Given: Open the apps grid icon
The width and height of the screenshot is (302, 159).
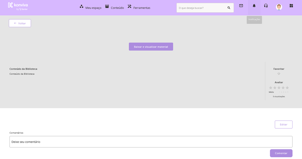Looking at the screenshot, I should (x=291, y=6).
